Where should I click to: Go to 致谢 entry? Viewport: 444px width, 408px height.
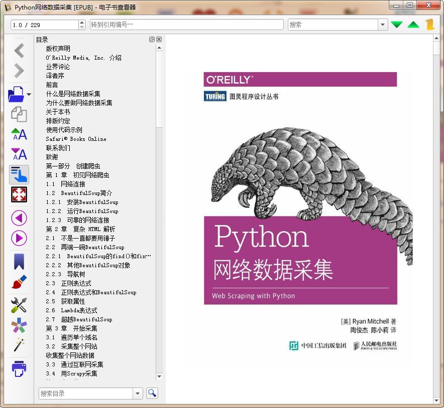[52, 157]
